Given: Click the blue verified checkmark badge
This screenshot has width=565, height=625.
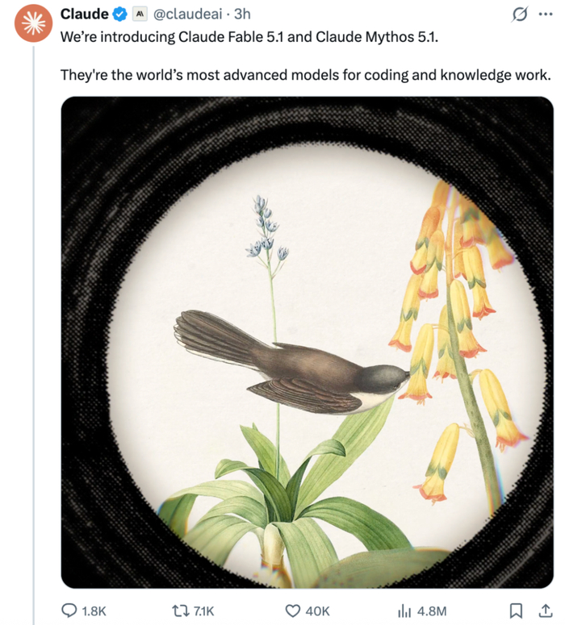Looking at the screenshot, I should tap(119, 15).
